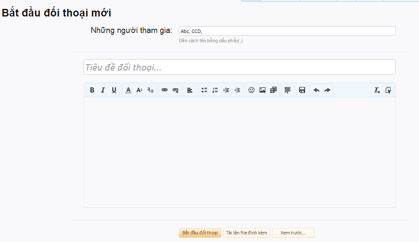Click the outdent icon
This screenshot has height=242, width=419.
click(x=226, y=90)
